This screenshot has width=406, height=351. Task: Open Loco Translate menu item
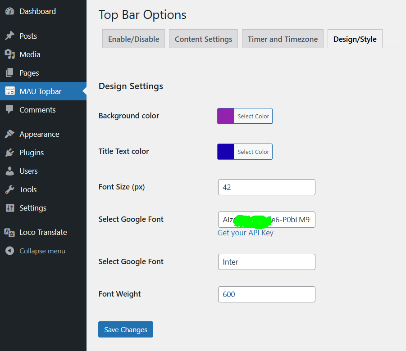pos(43,232)
